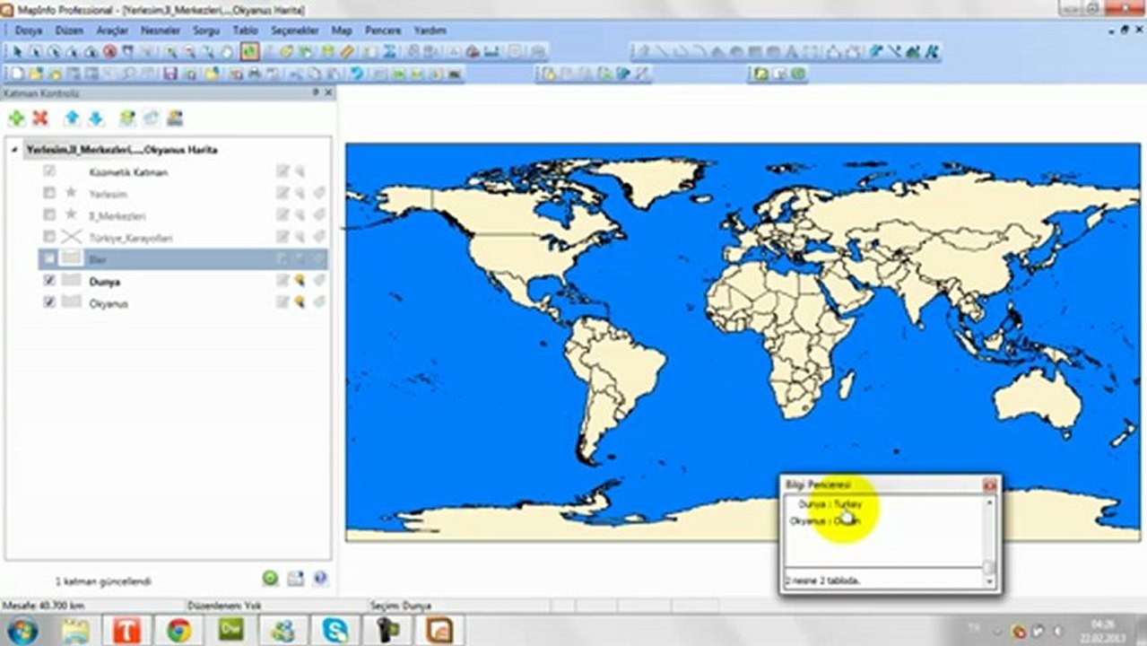The height and width of the screenshot is (646, 1147).
Task: Toggle visibility checkbox for Il_Merkezleri layer
Action: (49, 214)
